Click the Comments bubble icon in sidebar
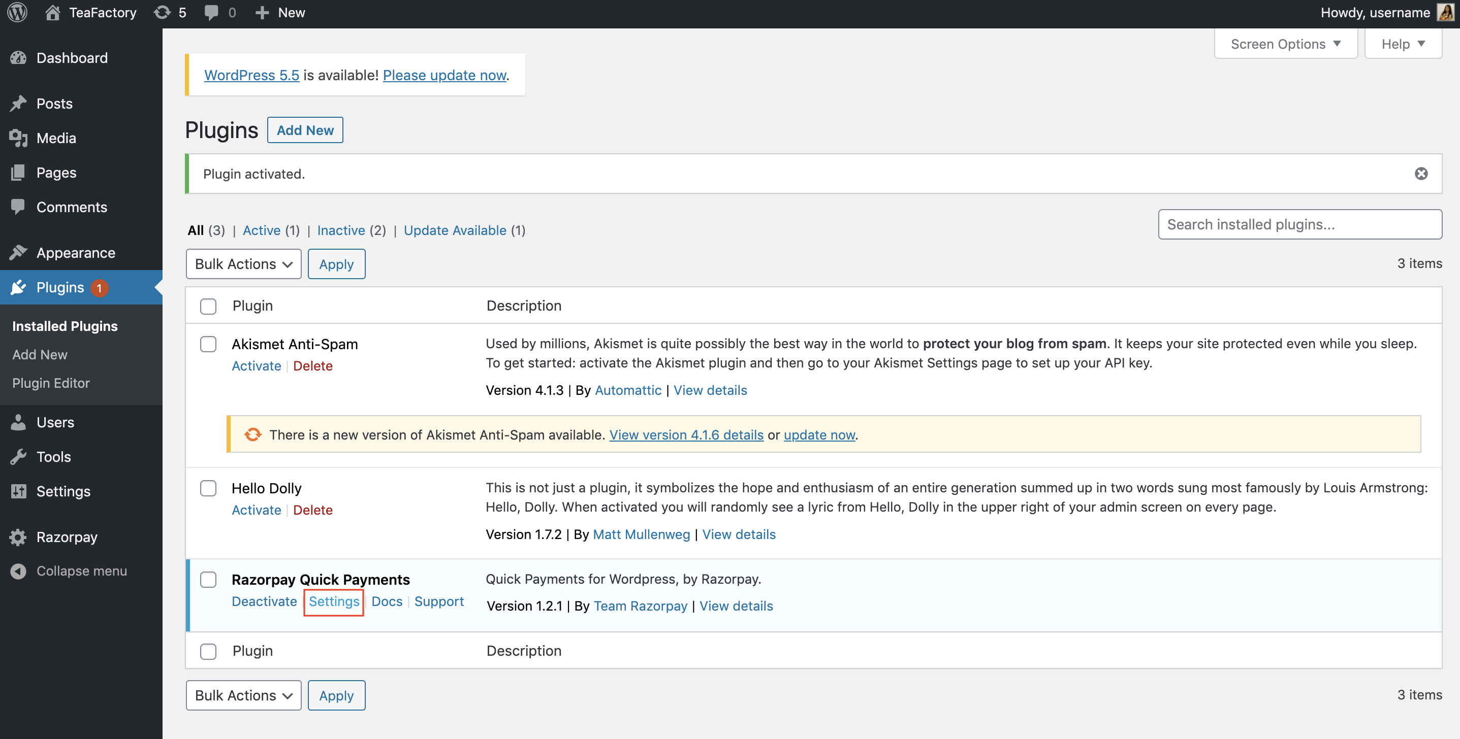Screen dimensions: 1460x739 [x=18, y=207]
